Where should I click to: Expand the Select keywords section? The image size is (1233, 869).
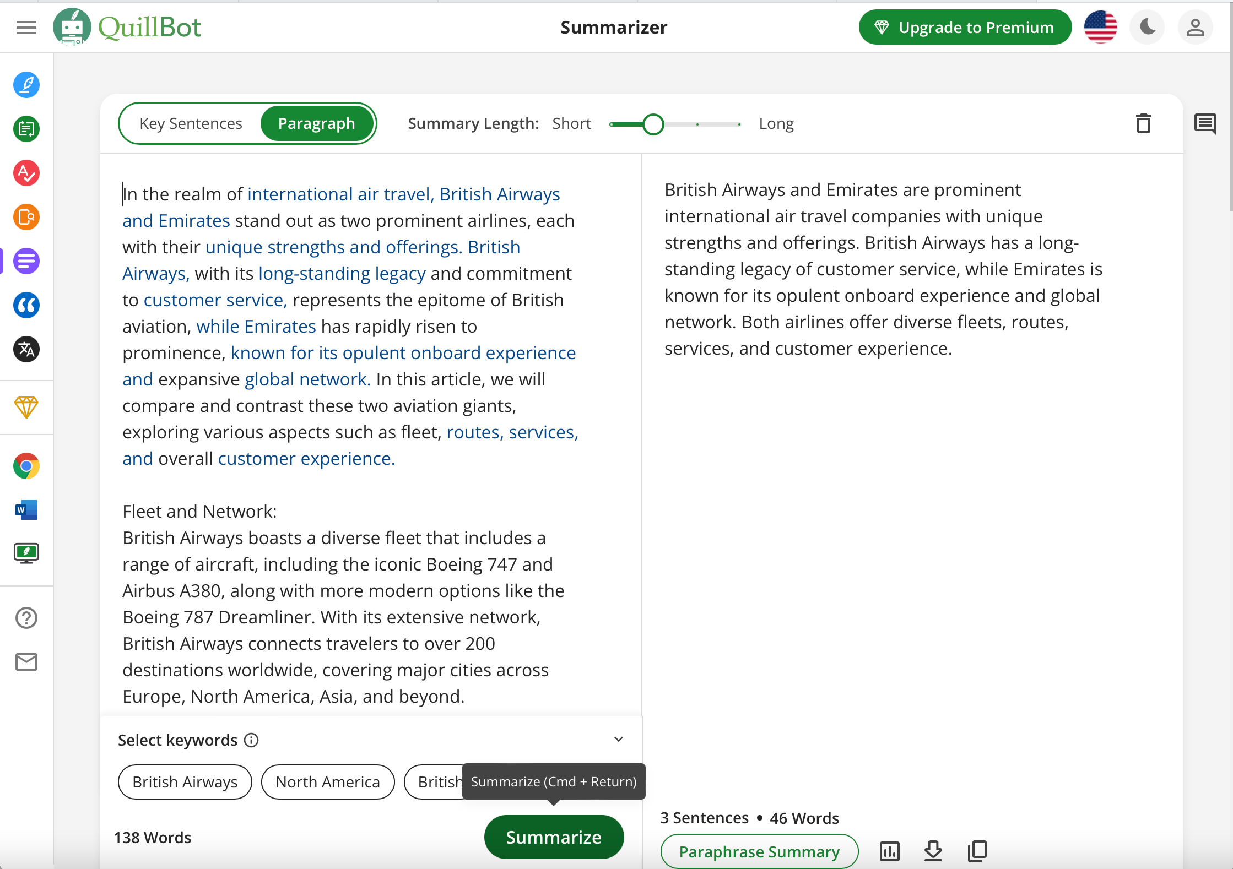[x=618, y=739]
